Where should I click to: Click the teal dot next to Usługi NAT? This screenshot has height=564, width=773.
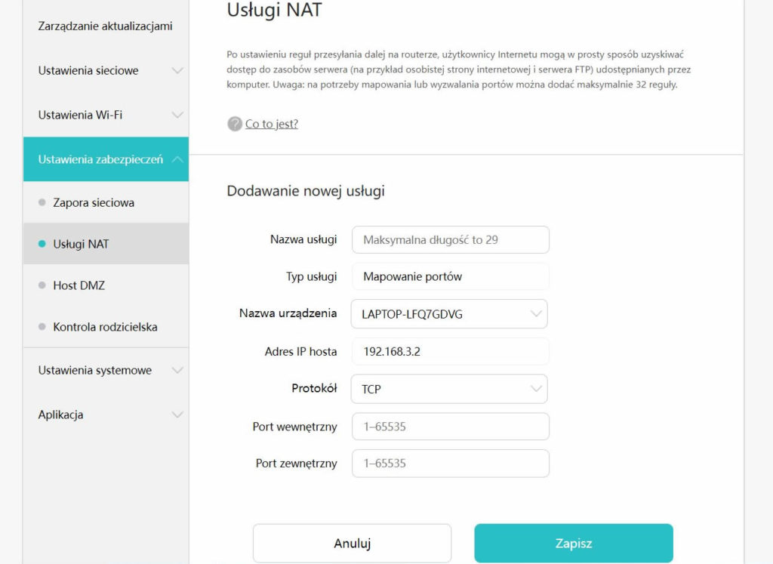tap(44, 244)
